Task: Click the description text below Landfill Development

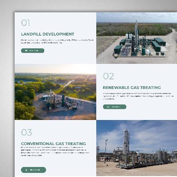Action: (57, 42)
